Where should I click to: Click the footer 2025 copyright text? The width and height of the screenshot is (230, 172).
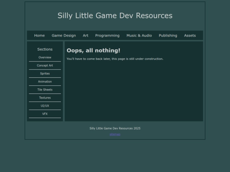(115, 128)
